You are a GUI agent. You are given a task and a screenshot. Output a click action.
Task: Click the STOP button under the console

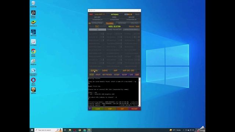(x=110, y=109)
